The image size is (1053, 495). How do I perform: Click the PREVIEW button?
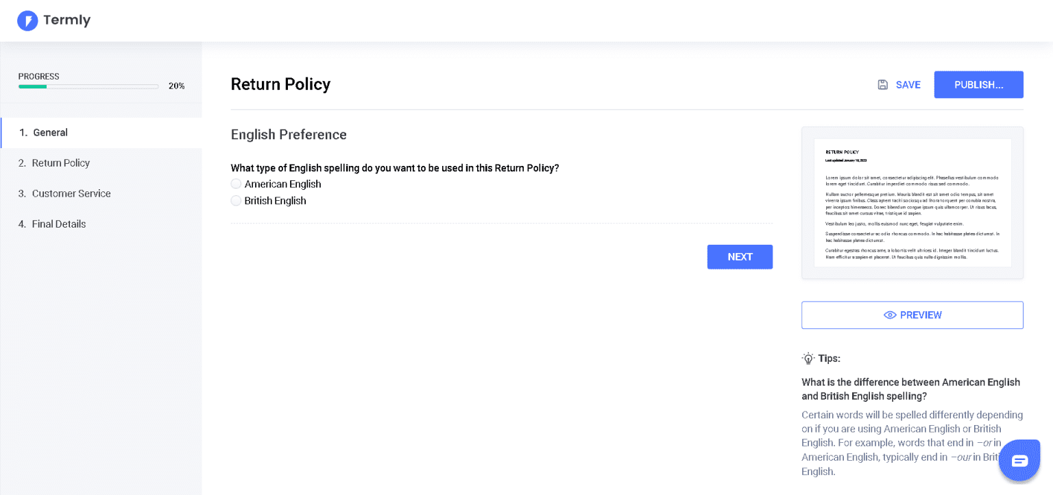pos(912,315)
